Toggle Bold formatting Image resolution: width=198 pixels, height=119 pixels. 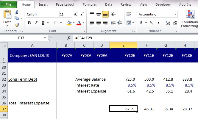point(29,23)
